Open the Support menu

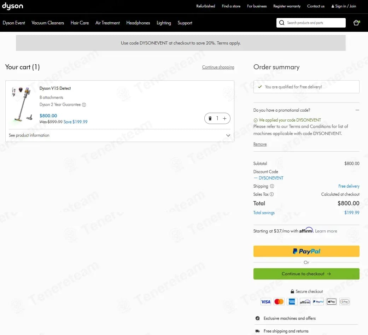point(185,23)
